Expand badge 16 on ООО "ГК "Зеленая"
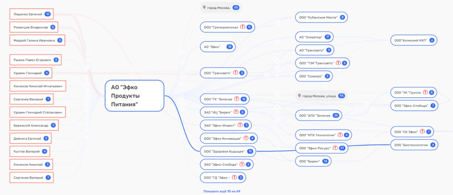The height and width of the screenshot is (195, 453). point(244,99)
